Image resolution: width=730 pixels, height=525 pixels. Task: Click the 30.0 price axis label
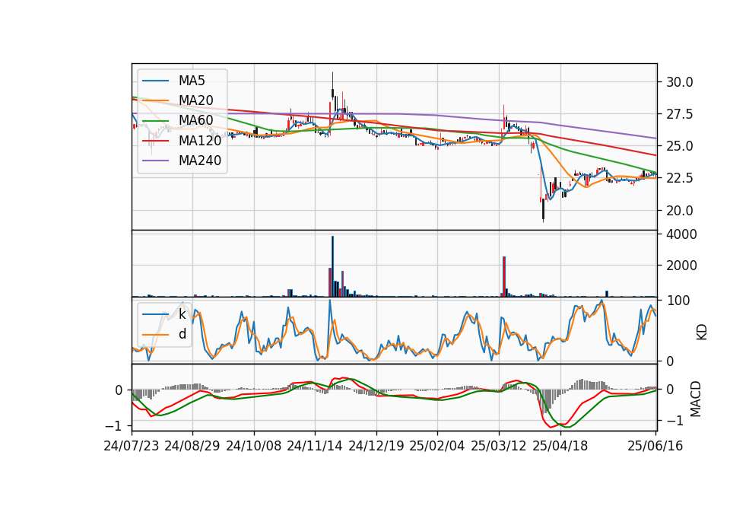tap(680, 82)
